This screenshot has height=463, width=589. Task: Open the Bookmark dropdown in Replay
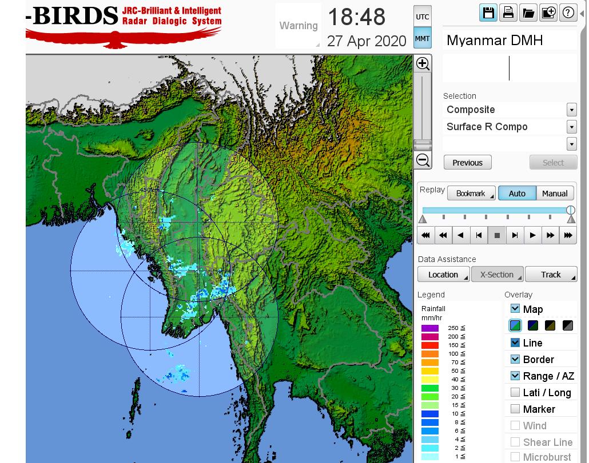tap(471, 194)
